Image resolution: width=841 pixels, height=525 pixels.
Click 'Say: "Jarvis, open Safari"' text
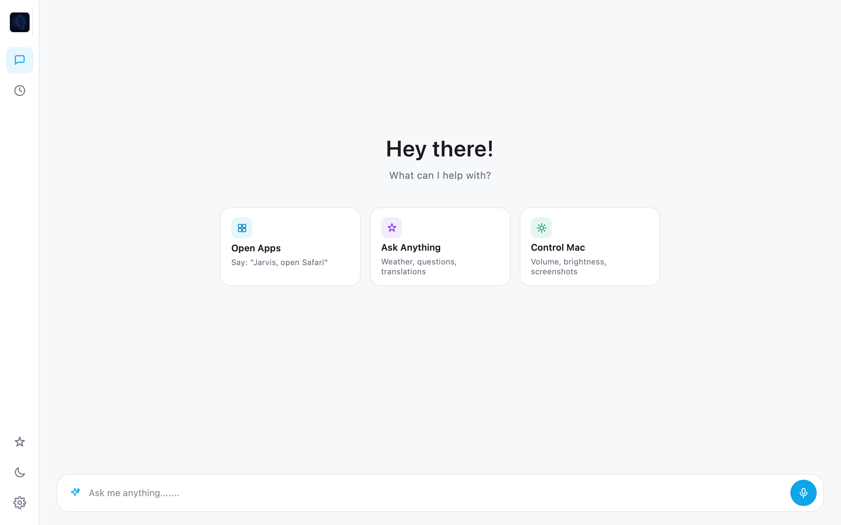(x=280, y=262)
